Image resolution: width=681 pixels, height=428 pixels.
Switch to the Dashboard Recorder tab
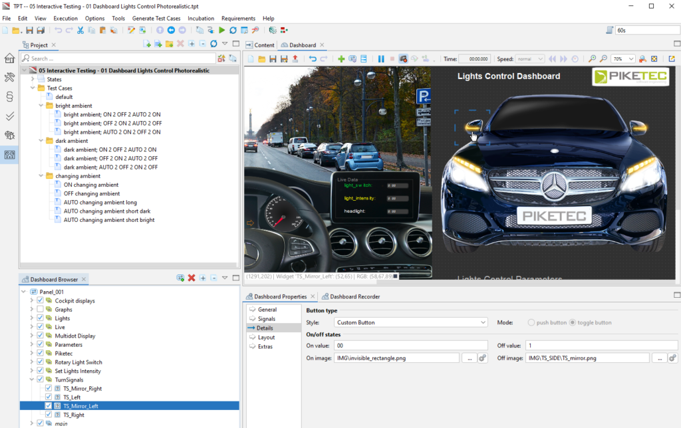click(351, 296)
